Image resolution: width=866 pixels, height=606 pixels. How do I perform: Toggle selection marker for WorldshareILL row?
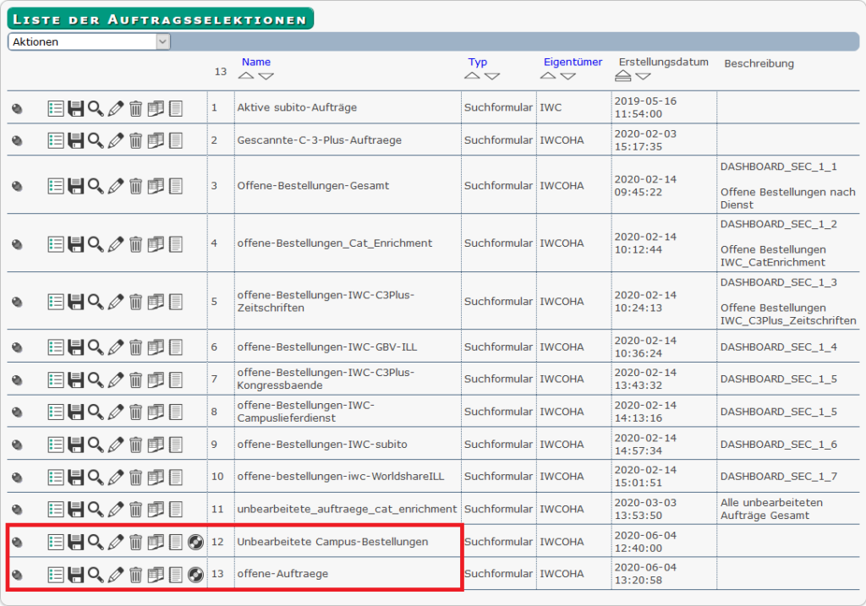(18, 478)
